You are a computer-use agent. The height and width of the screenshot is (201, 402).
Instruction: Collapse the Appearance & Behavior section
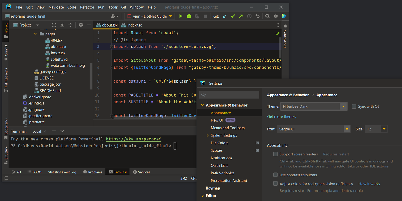coord(202,105)
